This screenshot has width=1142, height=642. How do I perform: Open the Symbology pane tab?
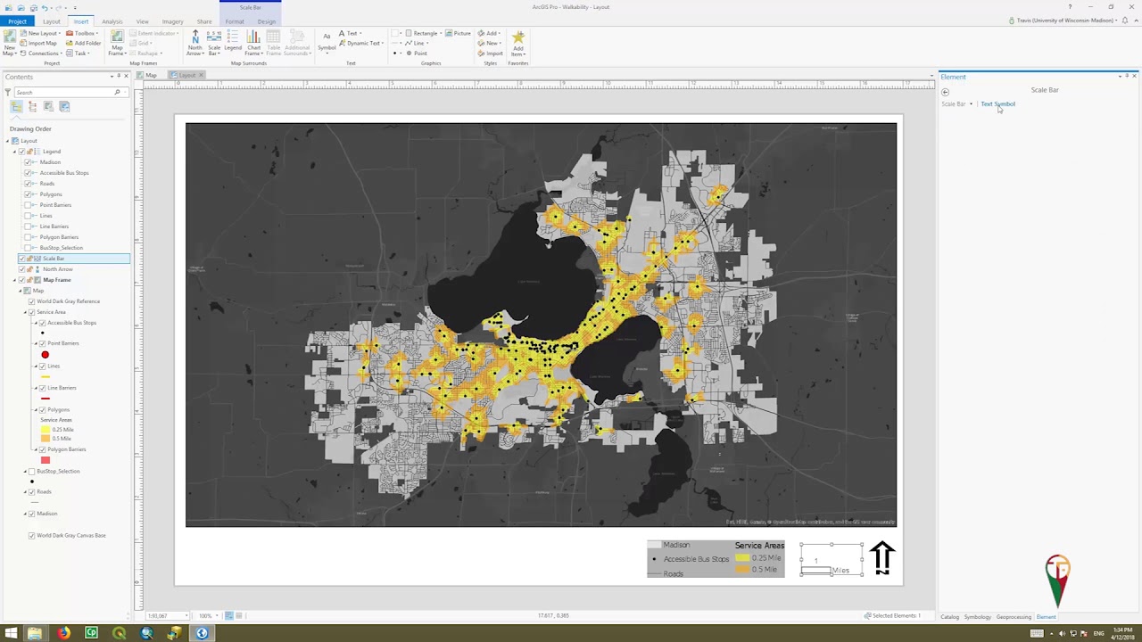(x=977, y=617)
